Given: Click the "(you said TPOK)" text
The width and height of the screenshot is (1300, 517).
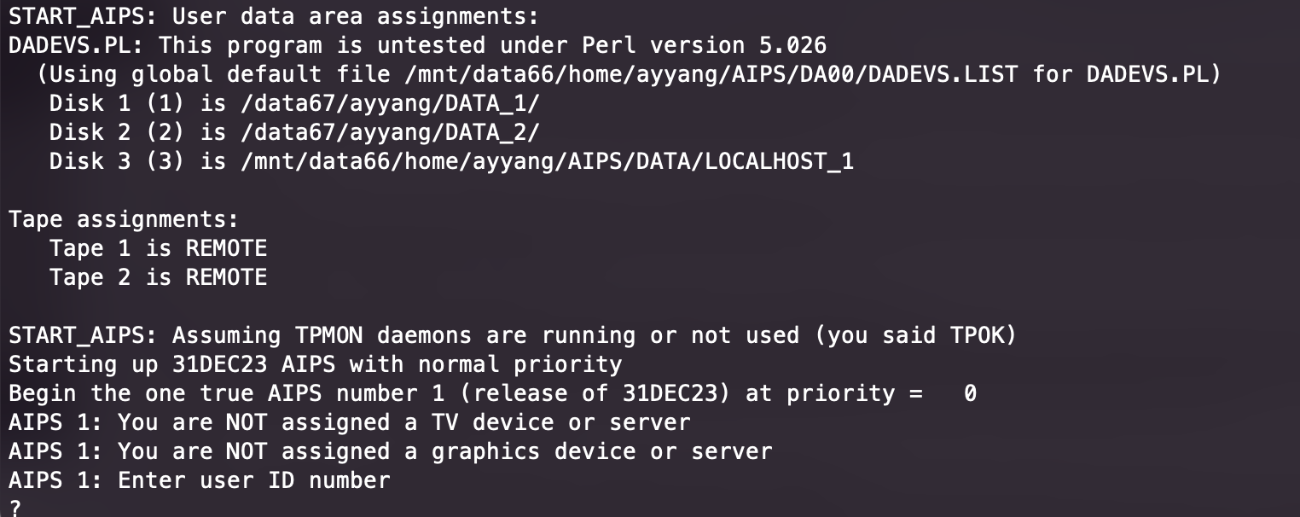Looking at the screenshot, I should pos(915,335).
